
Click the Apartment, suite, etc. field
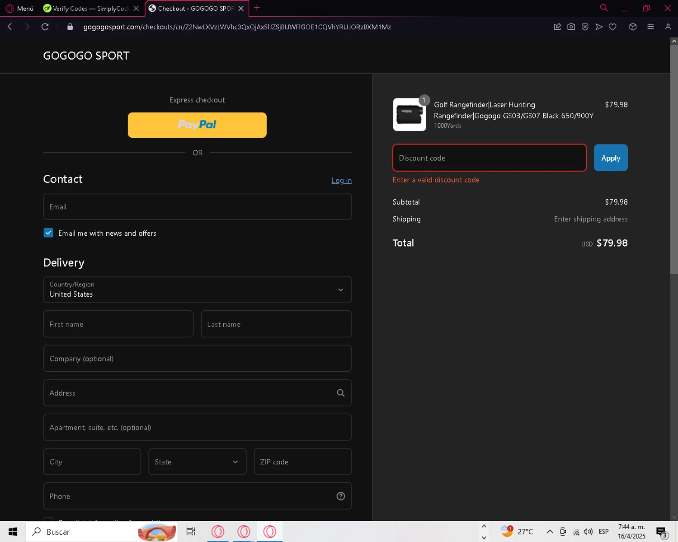(197, 427)
